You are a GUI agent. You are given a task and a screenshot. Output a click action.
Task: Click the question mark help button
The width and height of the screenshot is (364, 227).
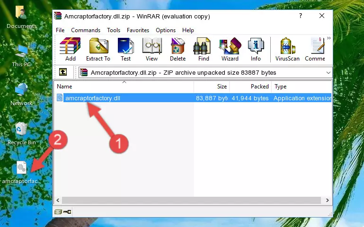[301, 16]
